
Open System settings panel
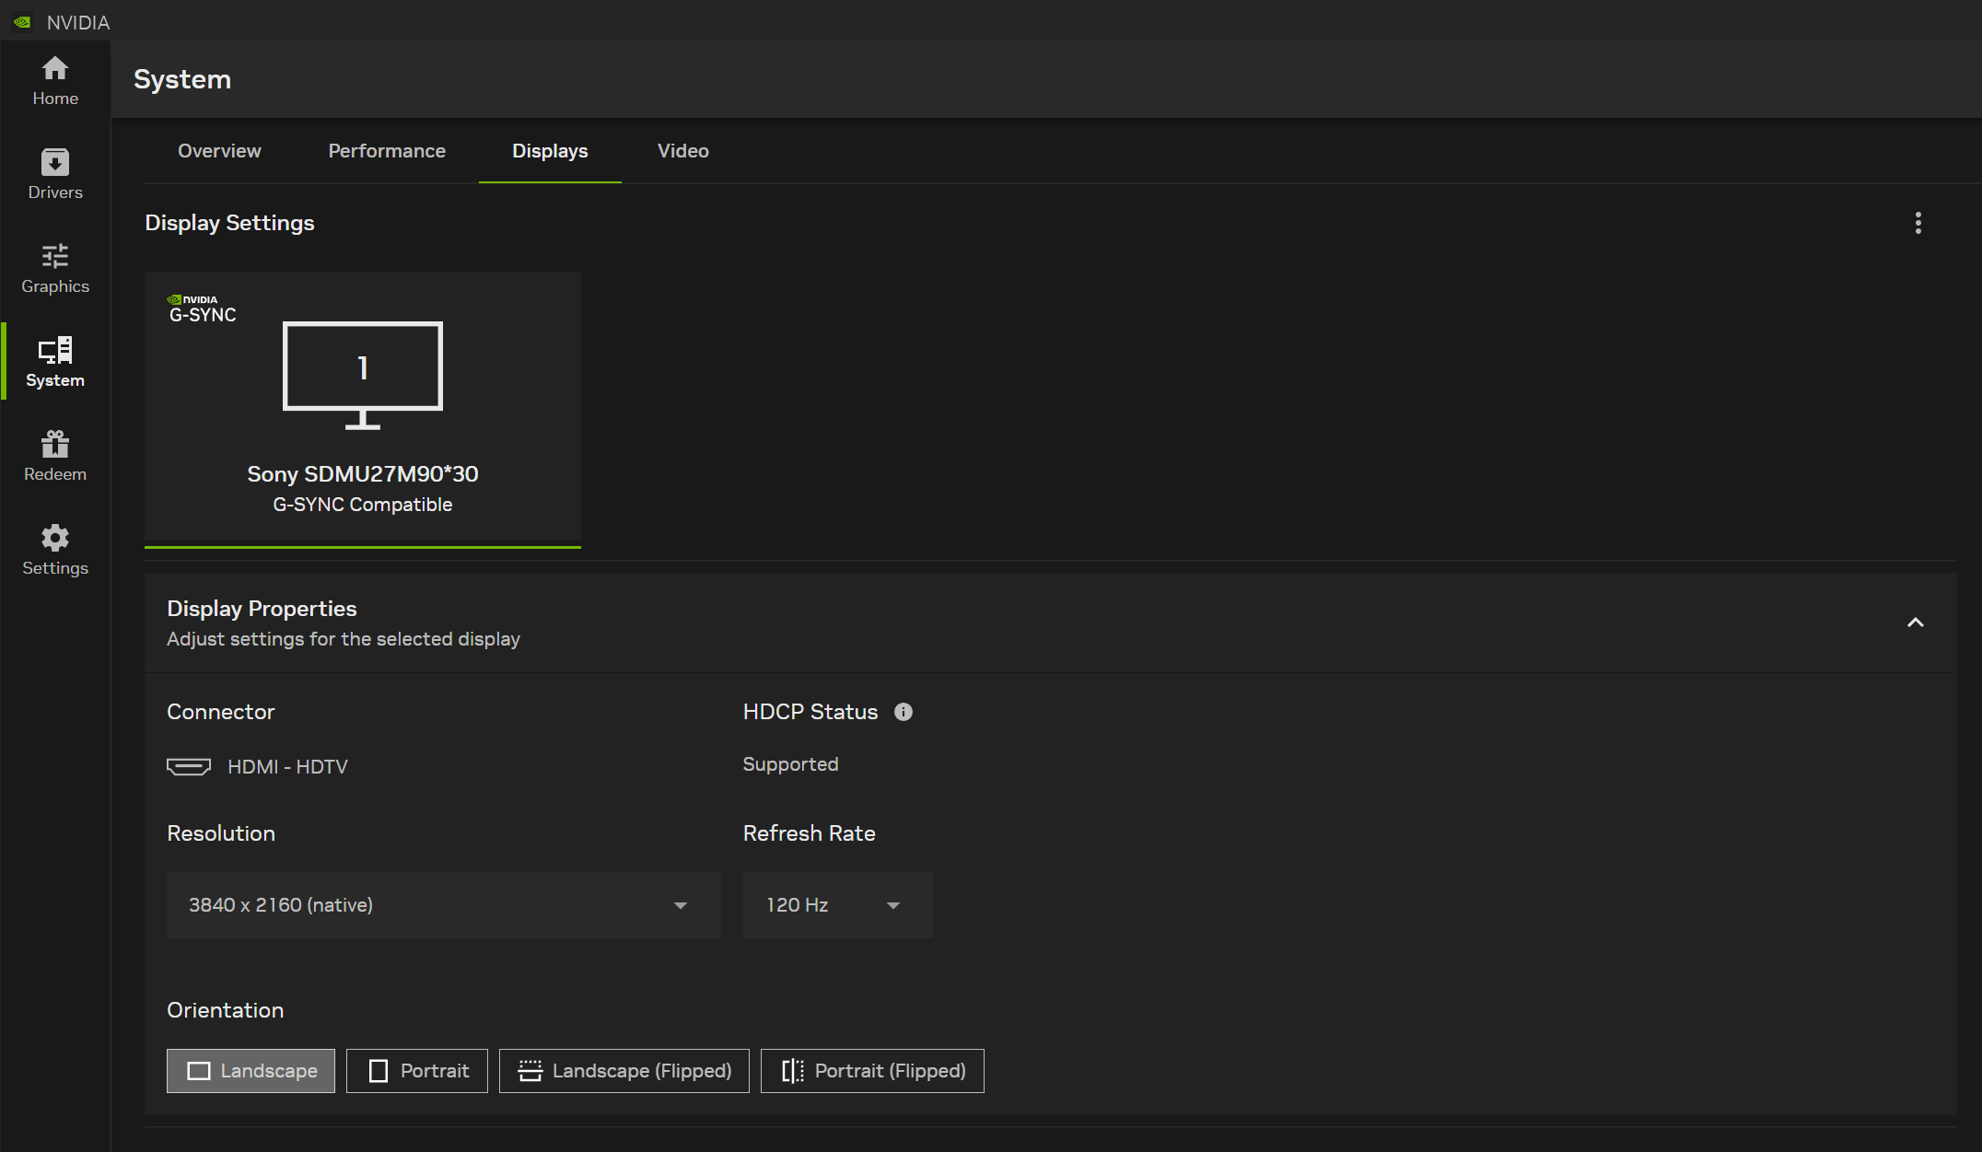[55, 361]
